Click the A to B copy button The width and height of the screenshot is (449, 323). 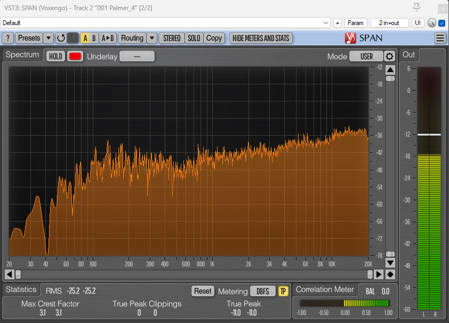108,38
